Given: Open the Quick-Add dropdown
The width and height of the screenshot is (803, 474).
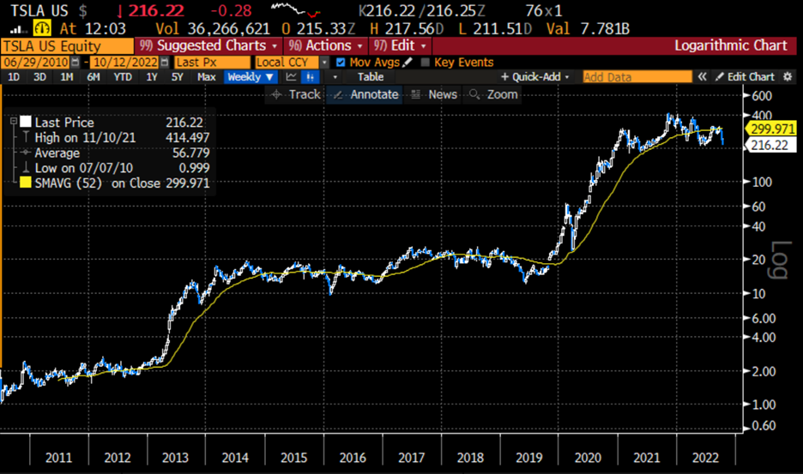Looking at the screenshot, I should pos(535,77).
